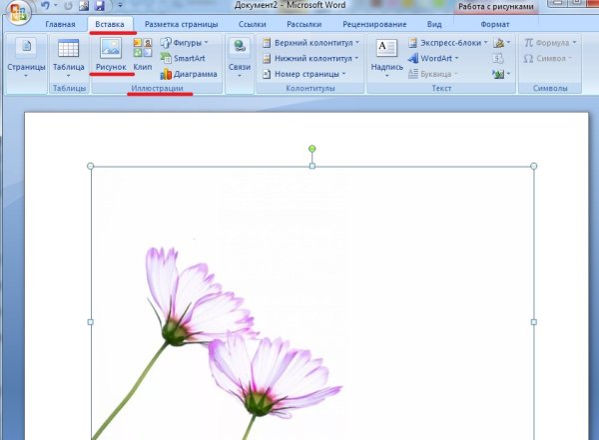Screen dimensions: 599x440
Task: Open the Клип clip art button
Action: coord(142,57)
